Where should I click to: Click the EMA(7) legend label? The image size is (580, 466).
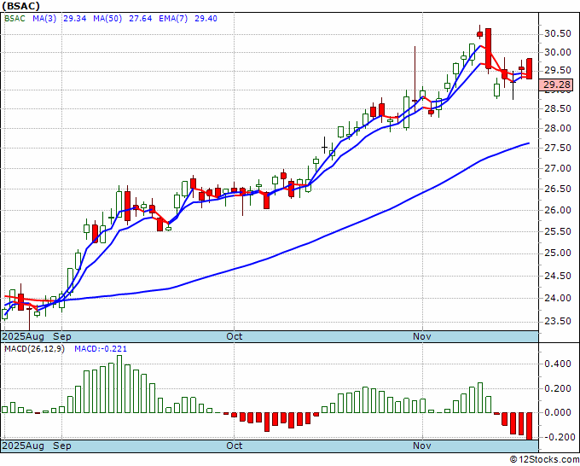tap(173, 19)
